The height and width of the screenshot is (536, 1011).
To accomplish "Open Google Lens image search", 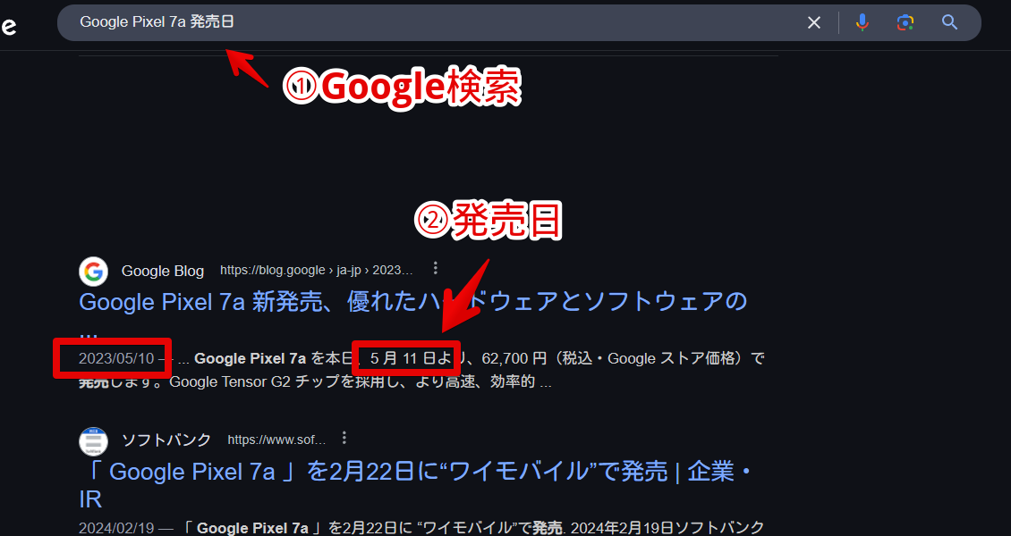I will coord(905,22).
